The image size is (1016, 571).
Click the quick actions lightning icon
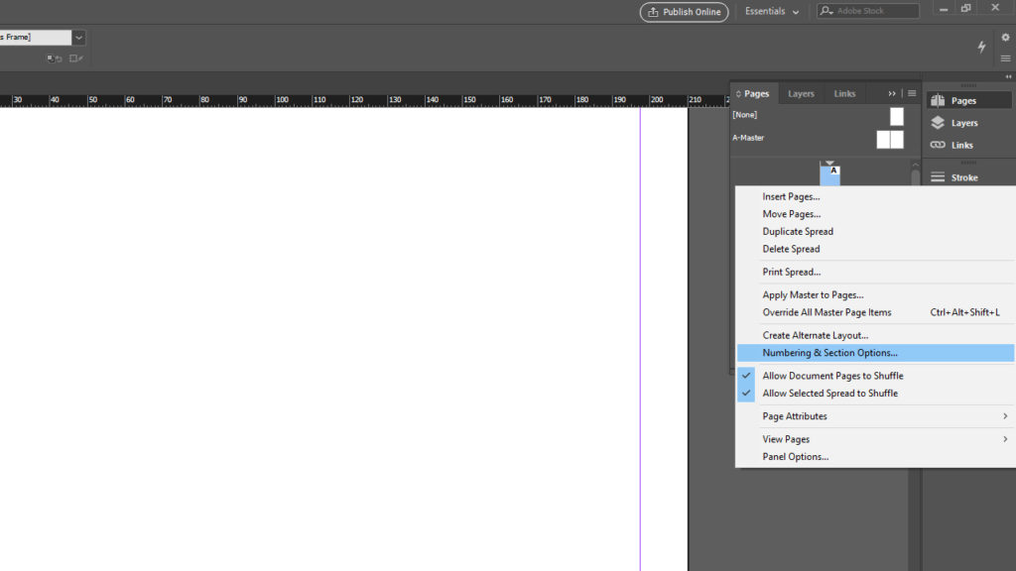(981, 47)
